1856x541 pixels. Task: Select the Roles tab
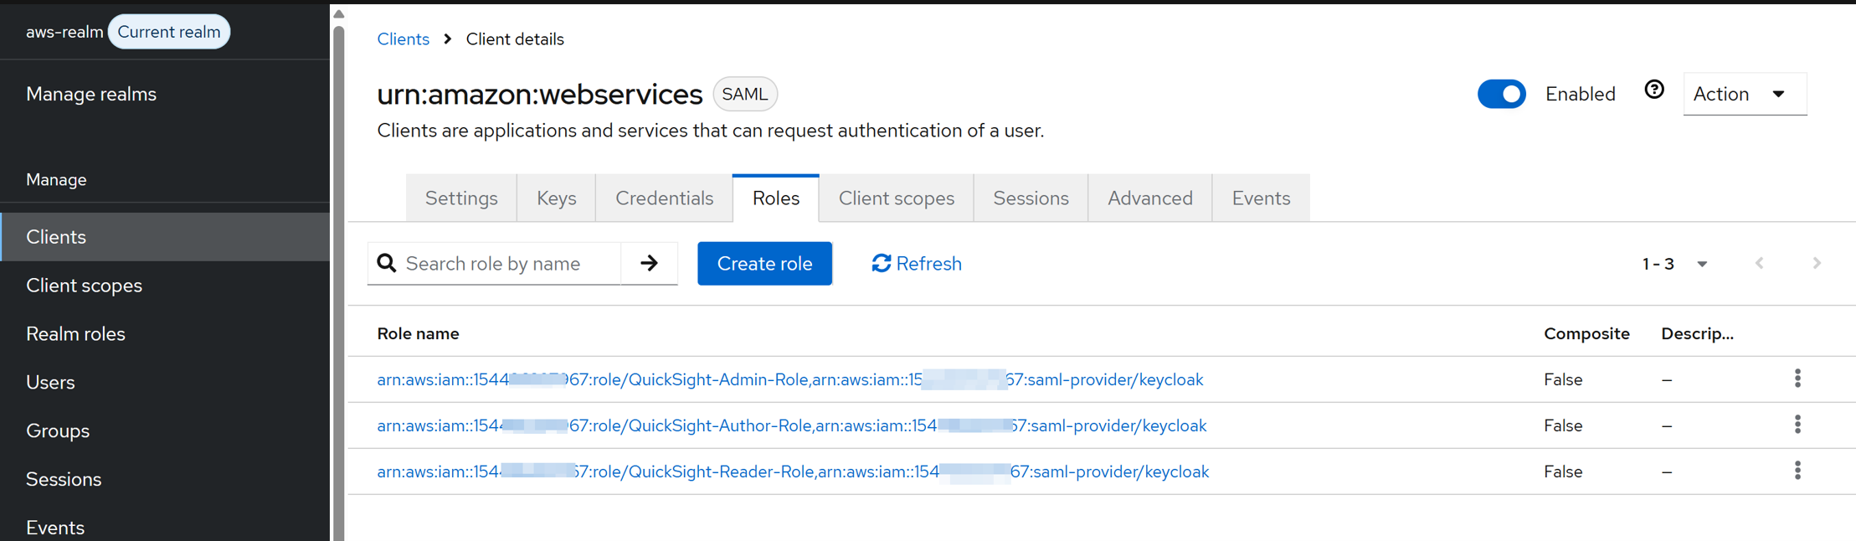pyautogui.click(x=775, y=198)
